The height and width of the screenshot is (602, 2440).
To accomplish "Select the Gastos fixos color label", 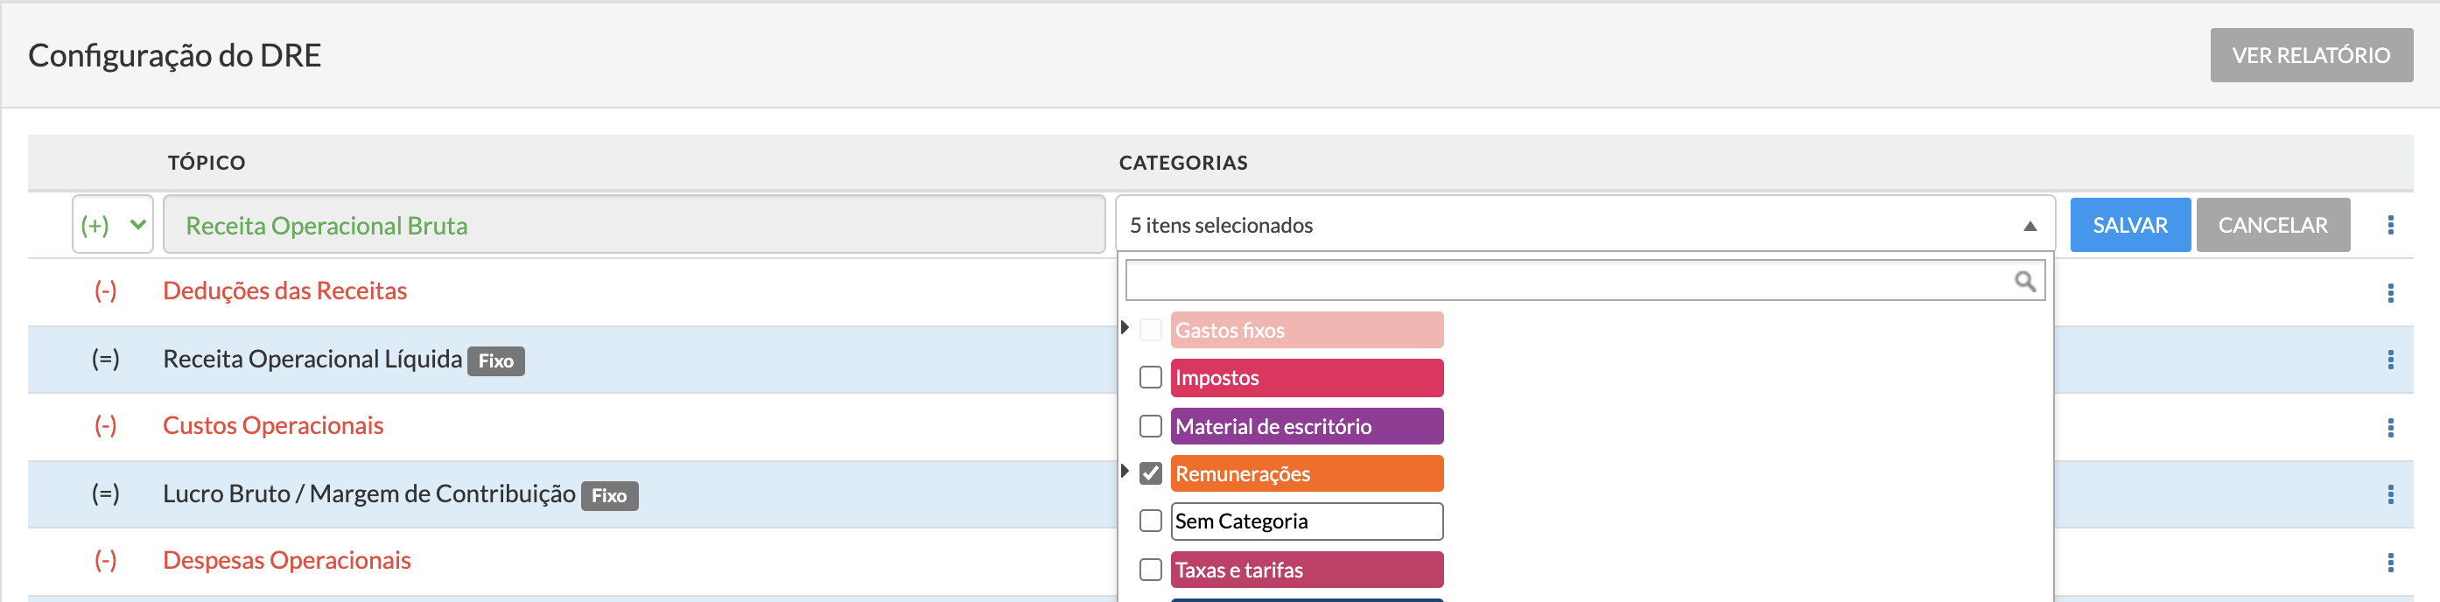I will pyautogui.click(x=1306, y=331).
